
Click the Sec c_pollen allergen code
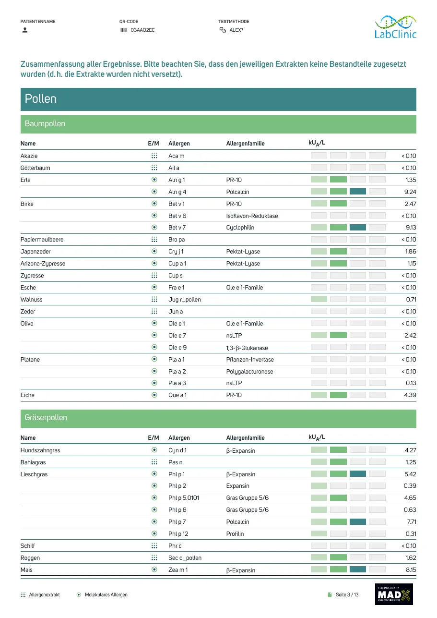click(x=185, y=557)
